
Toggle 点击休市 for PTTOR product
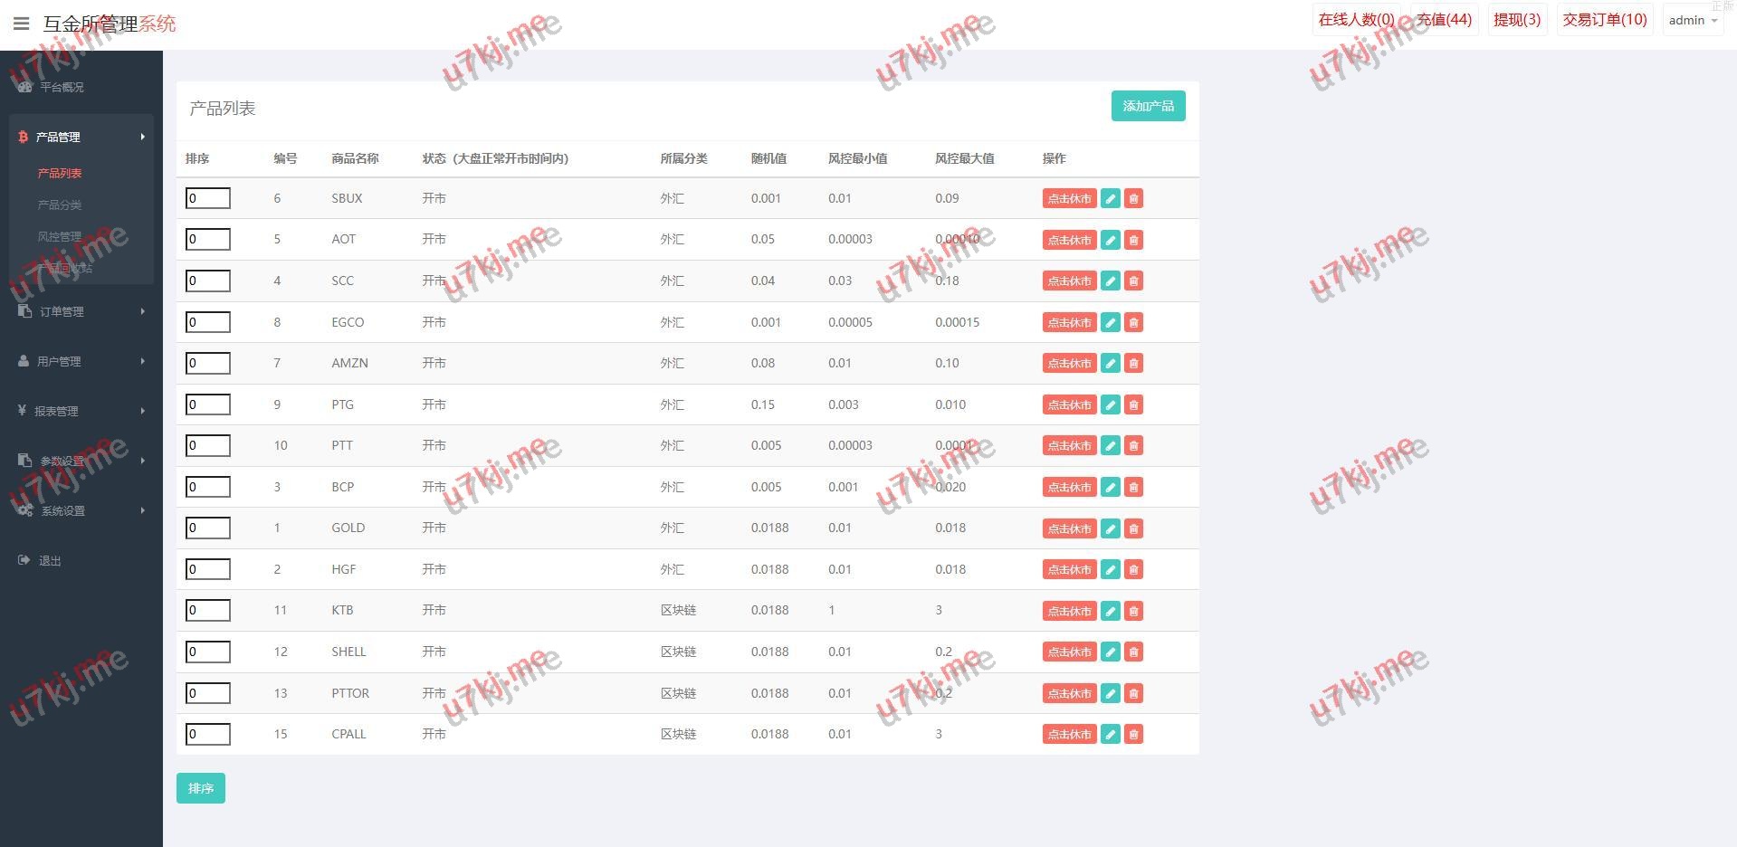coord(1069,694)
